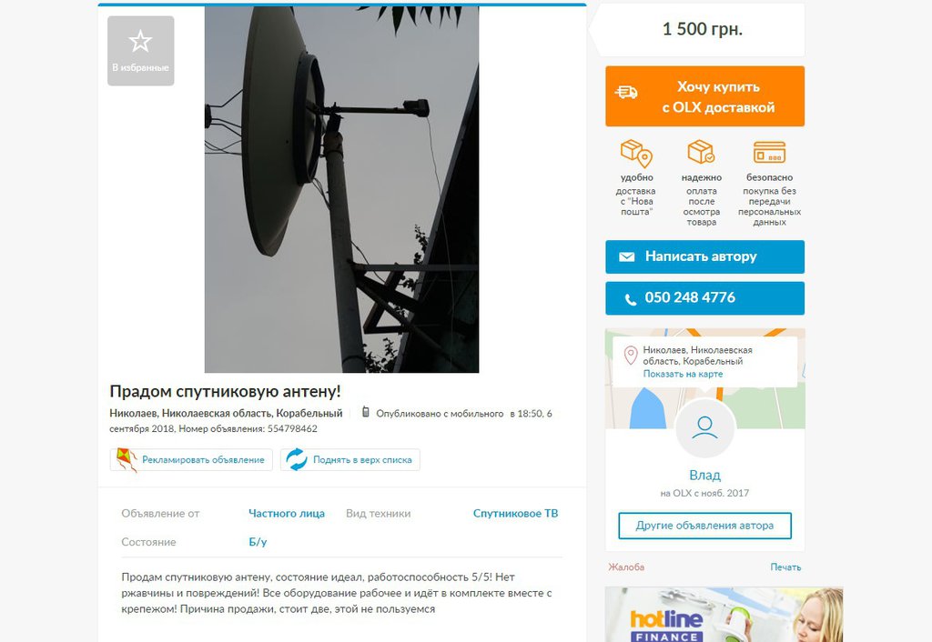Viewport: 932px width, 642px height.
Task: Click the надежно package checkmark icon
Action: coord(702,152)
